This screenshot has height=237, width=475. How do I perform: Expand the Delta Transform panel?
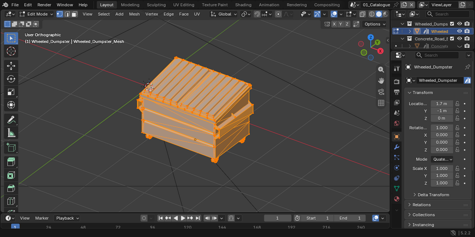click(433, 195)
